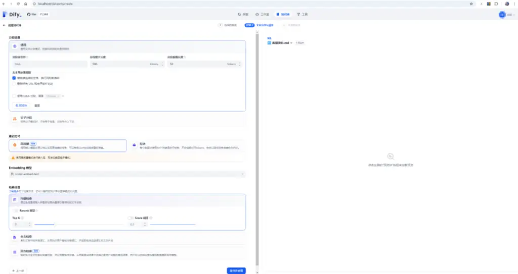The height and width of the screenshot is (274, 518).
Task: Select the 全文检索 retrieval option icon
Action: (x=15, y=238)
